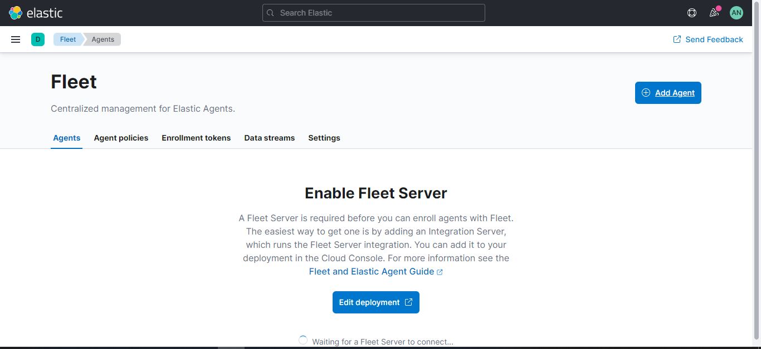The height and width of the screenshot is (349, 761).
Task: Click the Add Agent button
Action: point(668,93)
